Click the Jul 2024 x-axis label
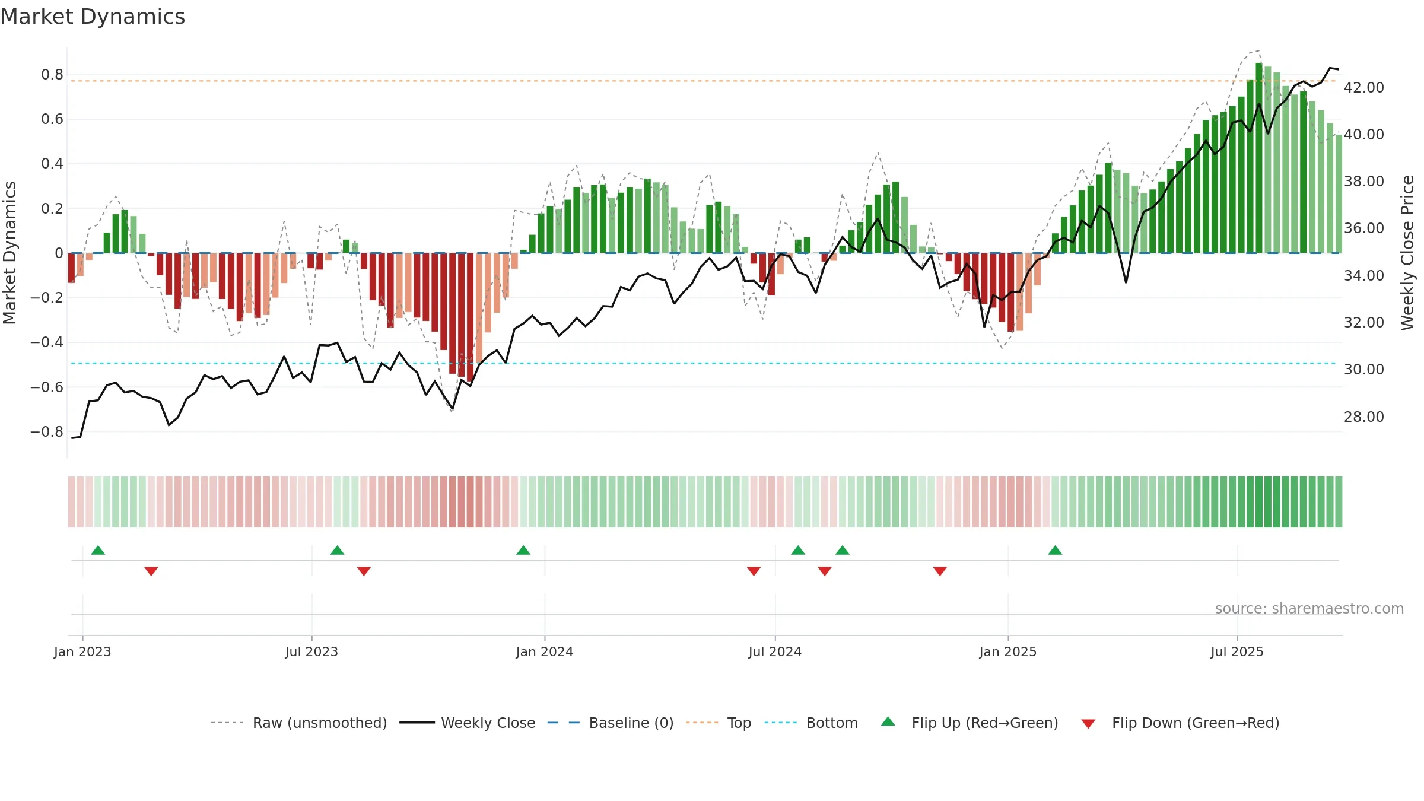1424x801 pixels. [x=775, y=651]
